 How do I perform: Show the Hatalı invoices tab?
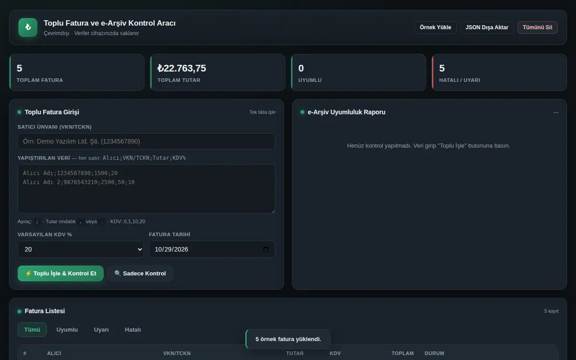pos(133,330)
